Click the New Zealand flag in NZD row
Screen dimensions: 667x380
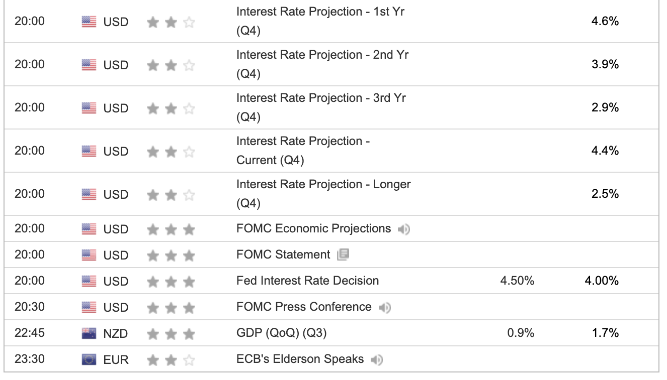click(89, 333)
